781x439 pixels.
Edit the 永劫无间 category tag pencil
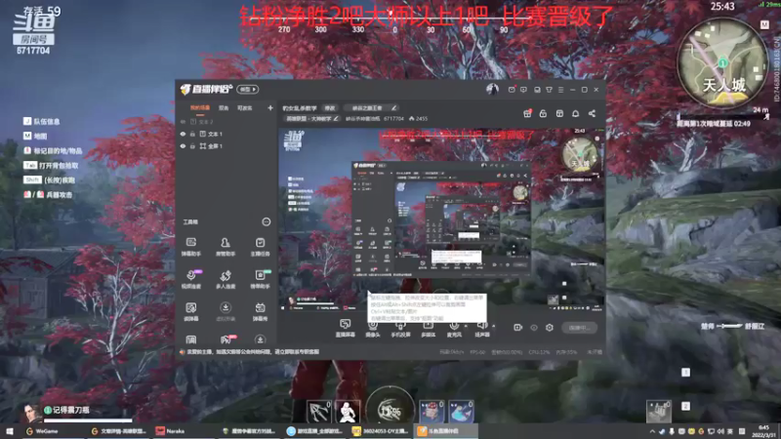tap(393, 108)
